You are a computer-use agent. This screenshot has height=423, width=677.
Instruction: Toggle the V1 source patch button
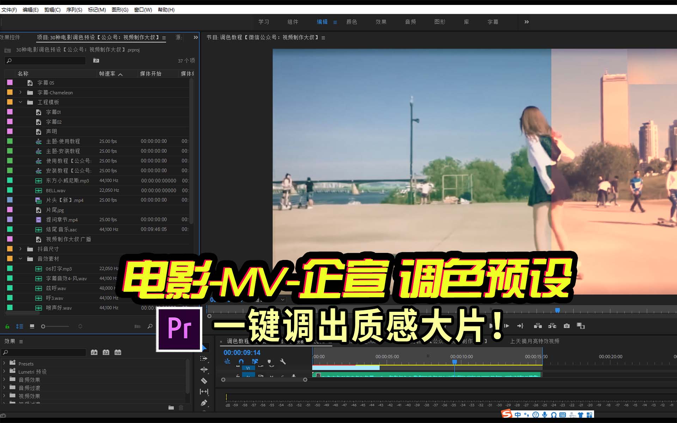[248, 368]
